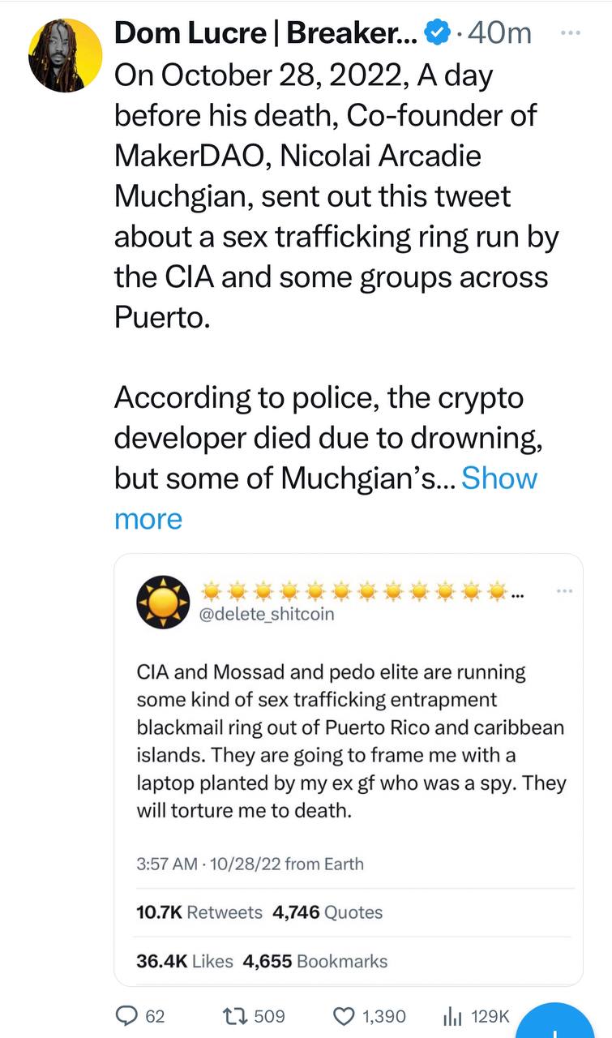
Task: Open three-dot menu on quoted tweet
Action: (565, 592)
